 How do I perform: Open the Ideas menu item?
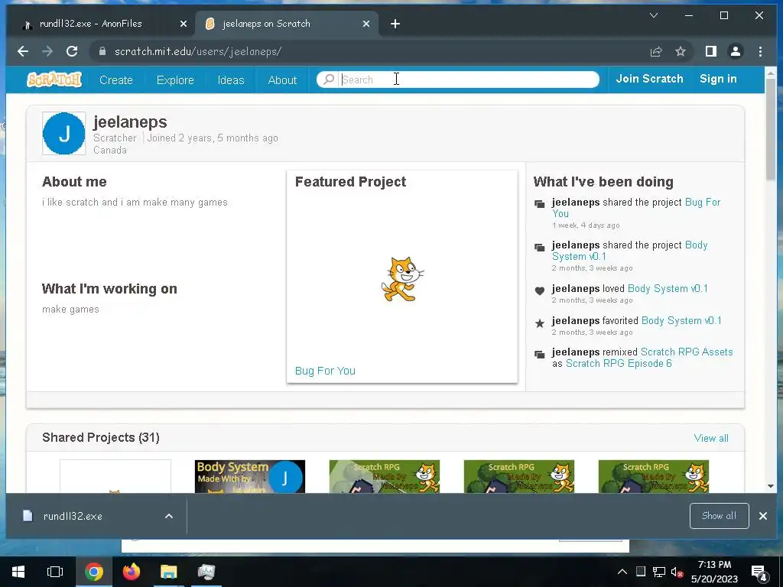[x=231, y=79]
